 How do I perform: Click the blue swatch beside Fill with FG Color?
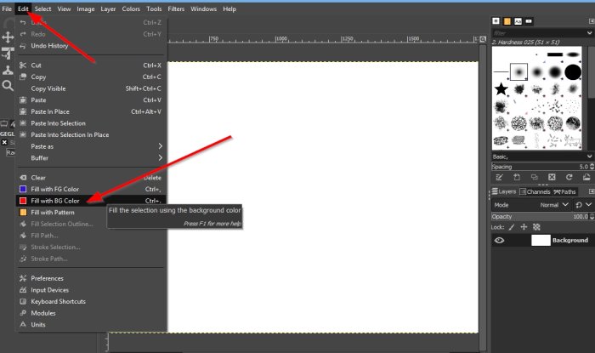pos(23,189)
